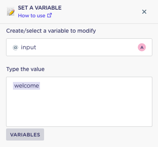Open the How to use link
The height and width of the screenshot is (147, 158).
point(35,15)
